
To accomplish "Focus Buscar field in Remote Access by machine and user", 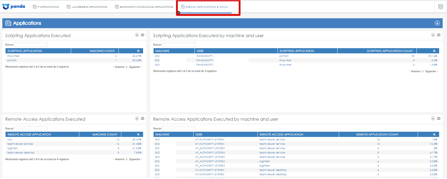I will [x=179, y=128].
